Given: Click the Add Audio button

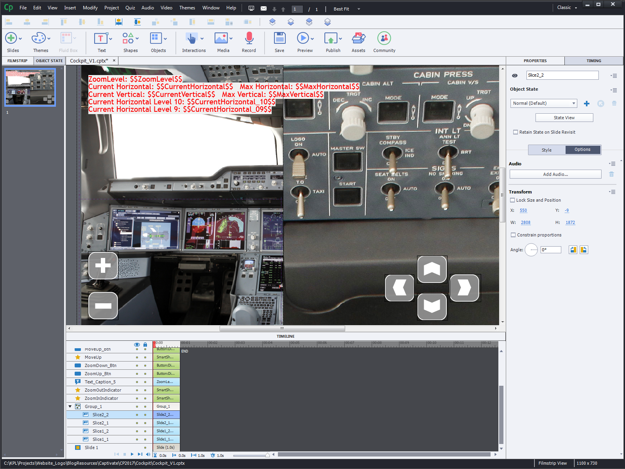Looking at the screenshot, I should click(555, 174).
